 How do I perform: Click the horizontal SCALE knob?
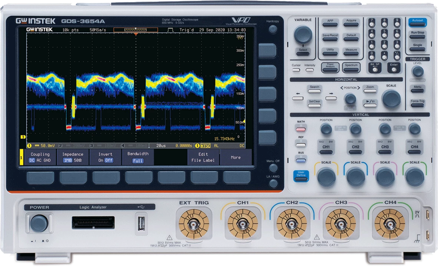click(x=391, y=99)
